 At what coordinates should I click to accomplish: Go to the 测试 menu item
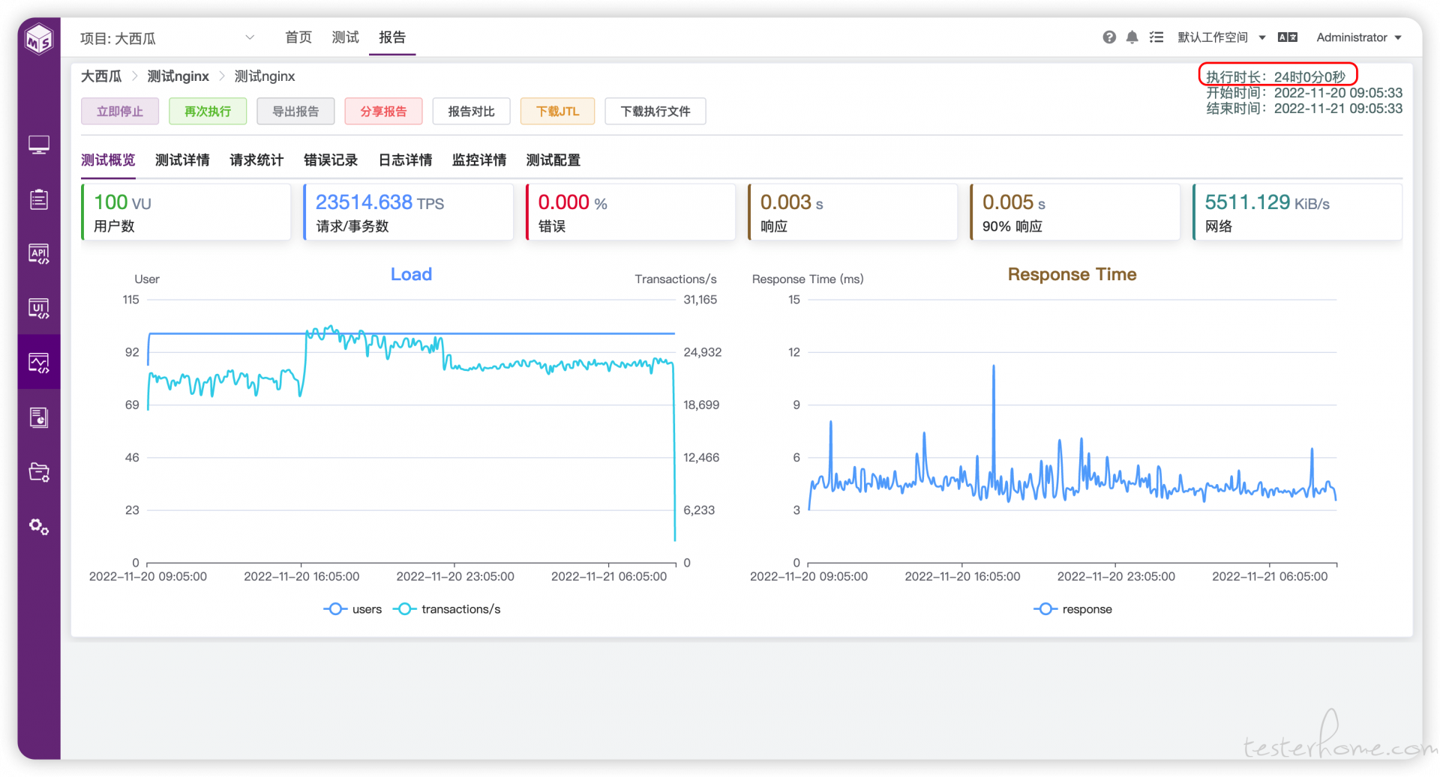pyautogui.click(x=346, y=37)
